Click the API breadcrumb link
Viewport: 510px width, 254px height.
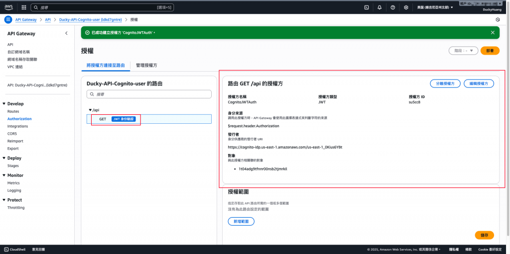pos(48,19)
